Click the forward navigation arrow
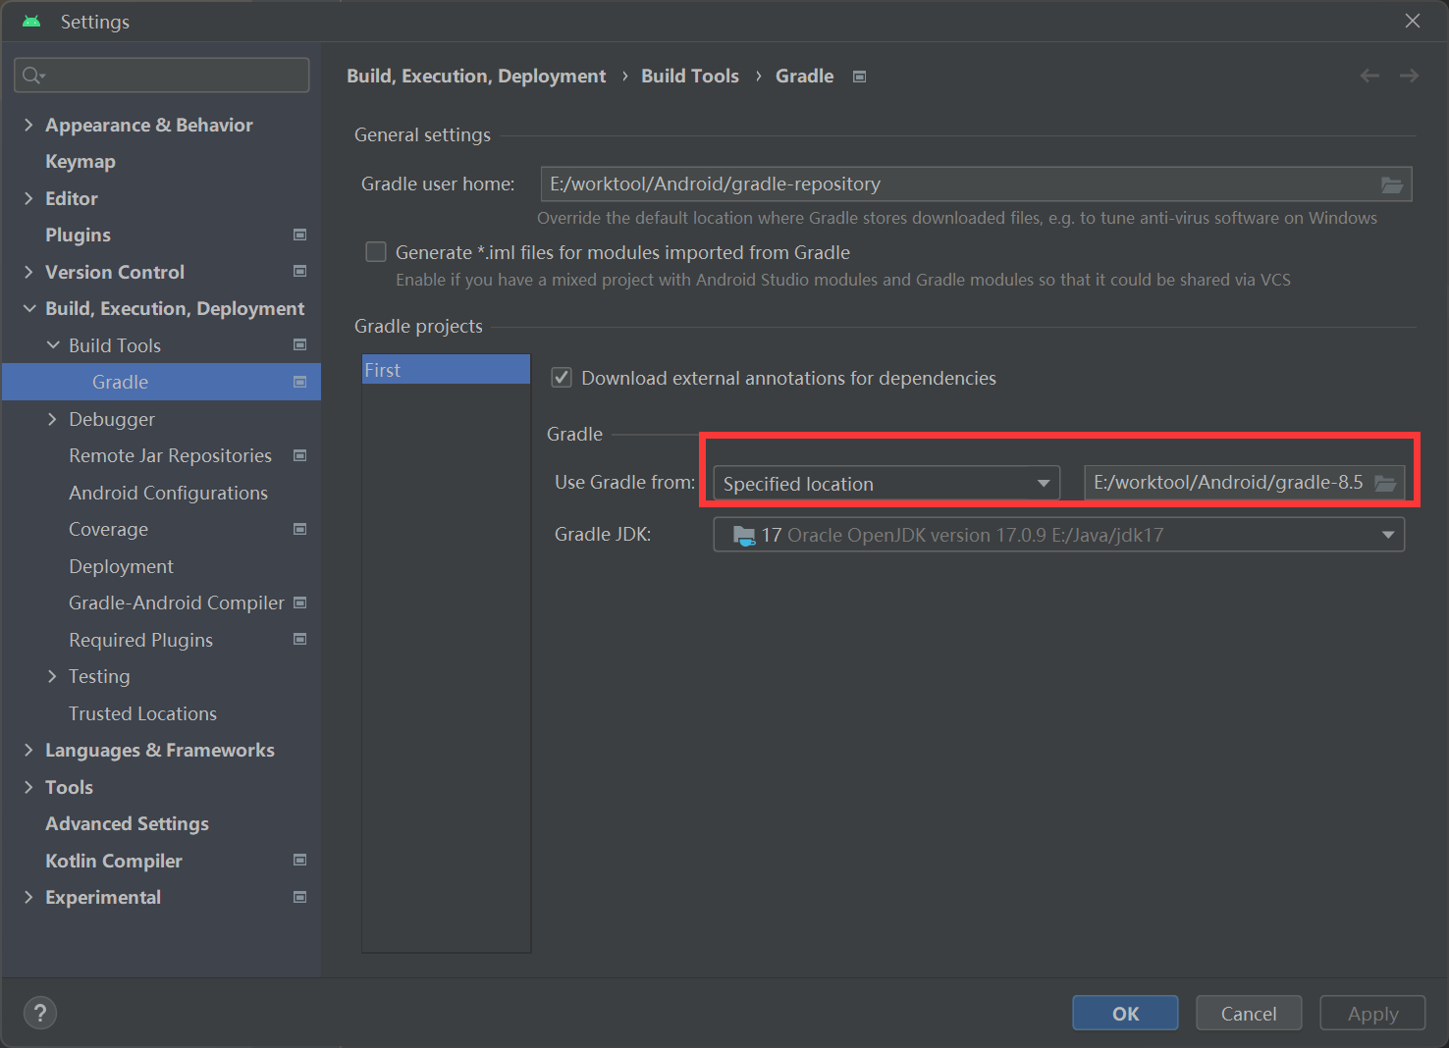Screen dimensions: 1449x1048 1410,76
